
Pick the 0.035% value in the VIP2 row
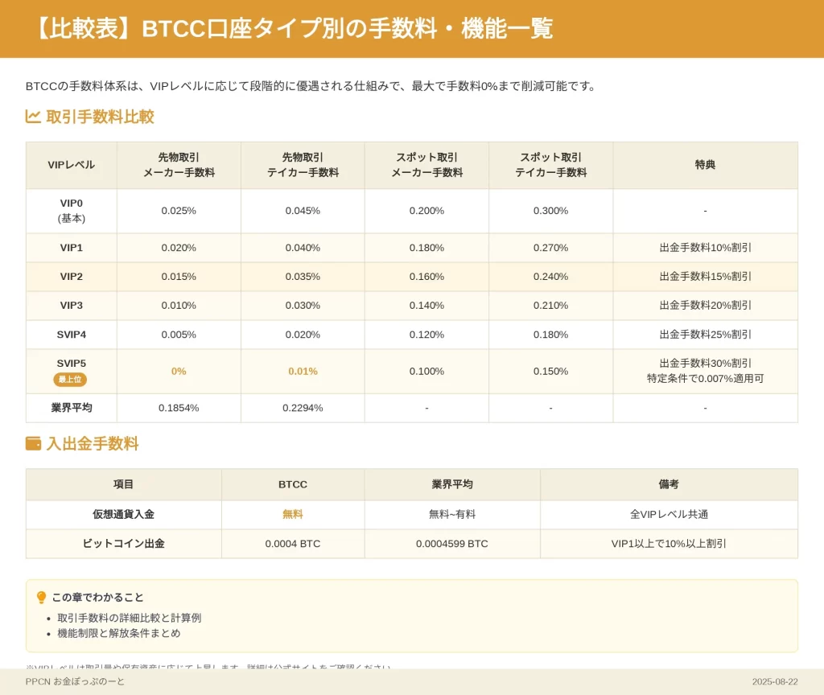click(x=303, y=277)
